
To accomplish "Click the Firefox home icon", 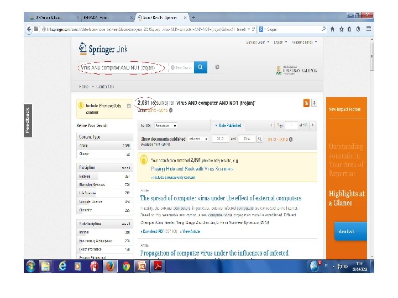I will 333,29.
